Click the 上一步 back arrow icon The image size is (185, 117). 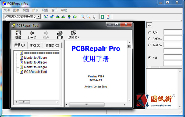click(32, 35)
